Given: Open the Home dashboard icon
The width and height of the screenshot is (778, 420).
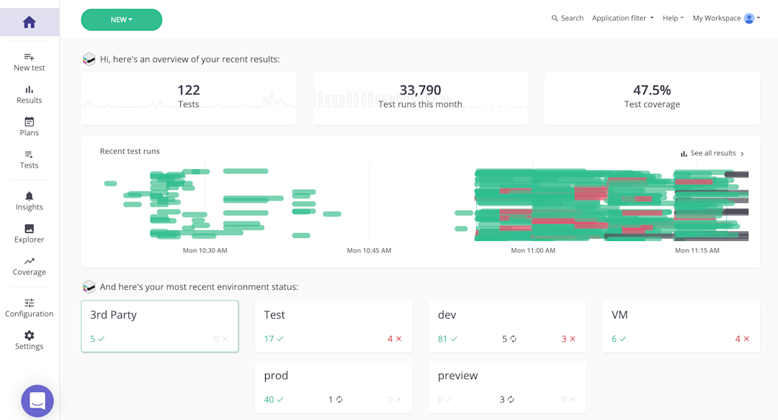Looking at the screenshot, I should click(x=30, y=22).
